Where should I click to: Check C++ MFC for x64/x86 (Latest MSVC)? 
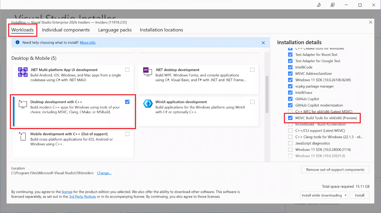click(x=290, y=112)
